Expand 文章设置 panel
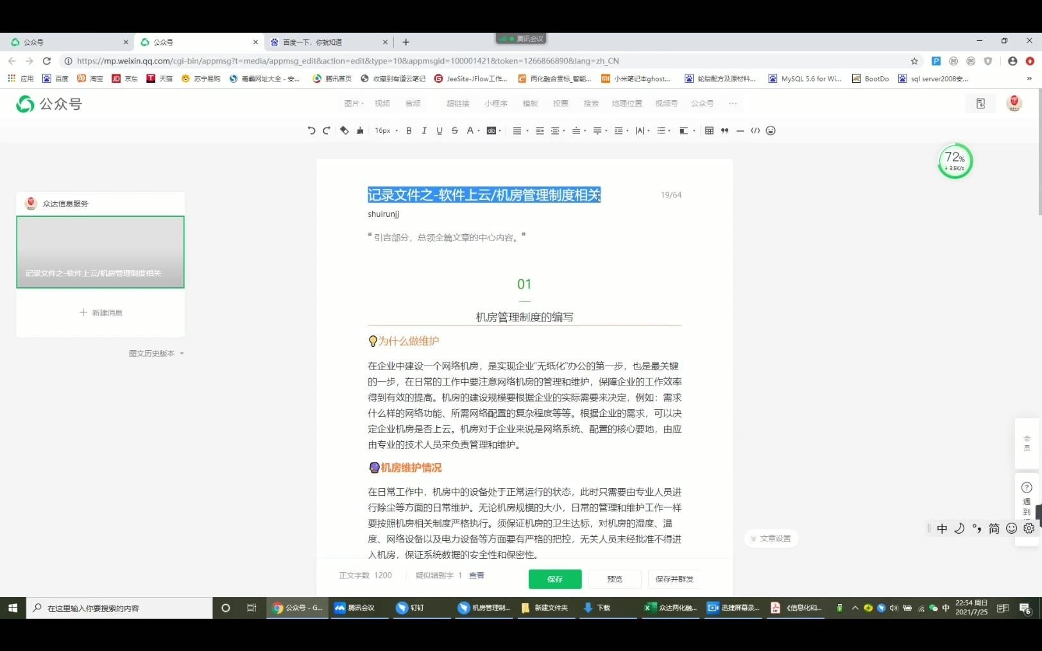Image resolution: width=1042 pixels, height=651 pixels. [772, 539]
